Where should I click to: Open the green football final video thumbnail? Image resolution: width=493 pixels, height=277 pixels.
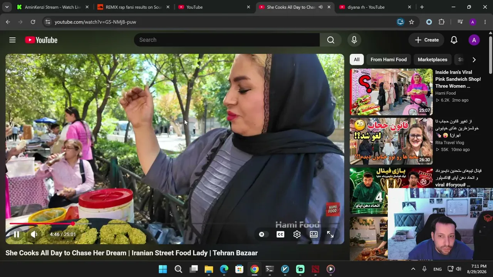coord(369,190)
